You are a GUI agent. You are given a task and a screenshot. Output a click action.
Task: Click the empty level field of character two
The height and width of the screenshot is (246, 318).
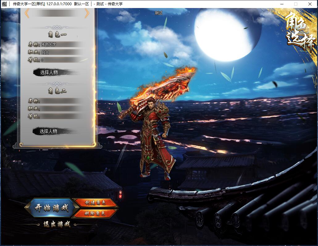click(62, 116)
